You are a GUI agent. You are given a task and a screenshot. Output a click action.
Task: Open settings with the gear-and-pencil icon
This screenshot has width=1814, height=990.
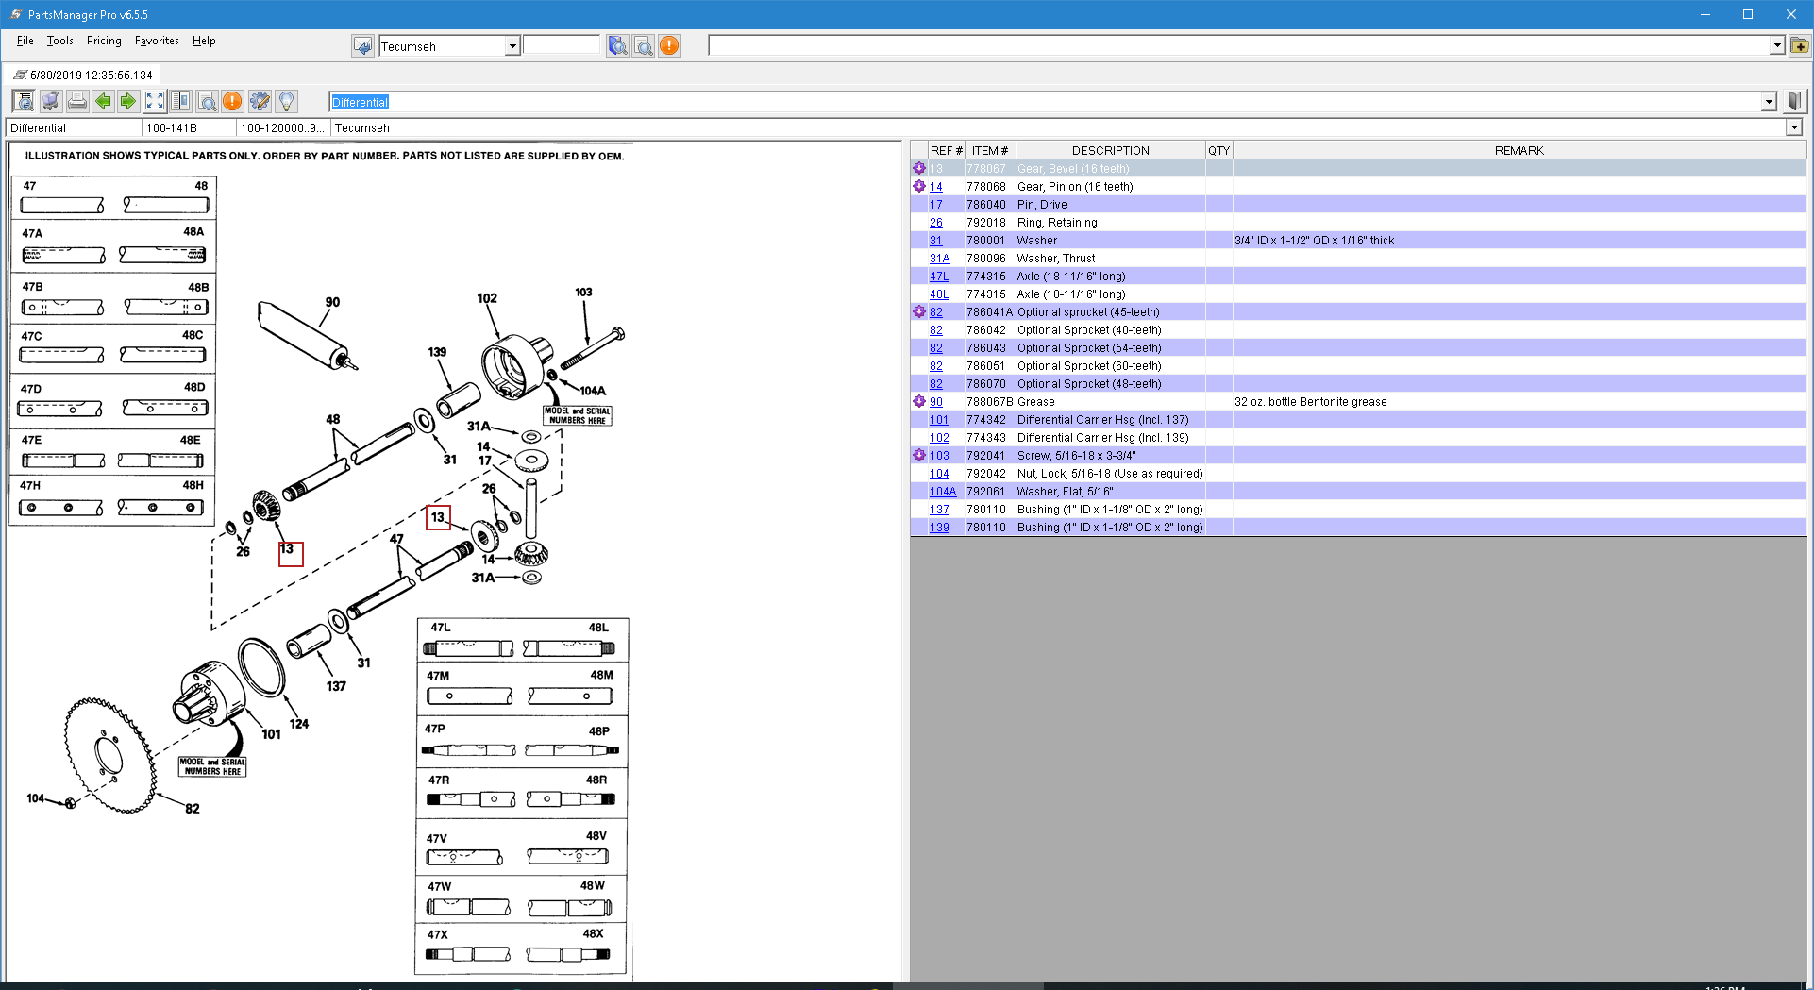(260, 101)
